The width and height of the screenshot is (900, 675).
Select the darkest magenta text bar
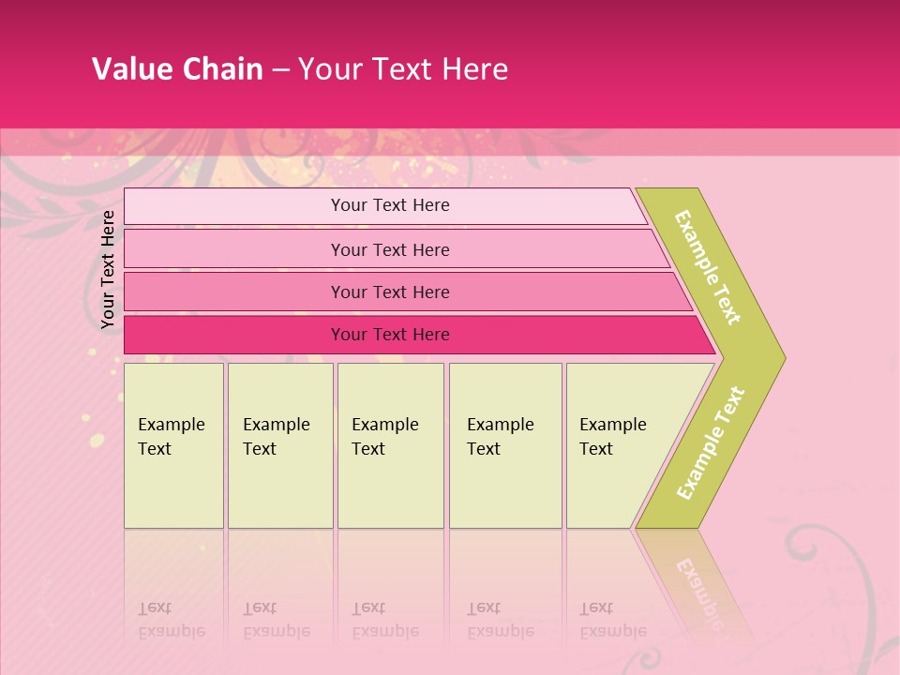click(390, 335)
